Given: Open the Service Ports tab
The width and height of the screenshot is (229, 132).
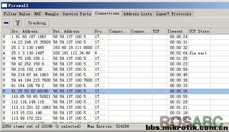Looking at the screenshot, I should pos(77,14).
